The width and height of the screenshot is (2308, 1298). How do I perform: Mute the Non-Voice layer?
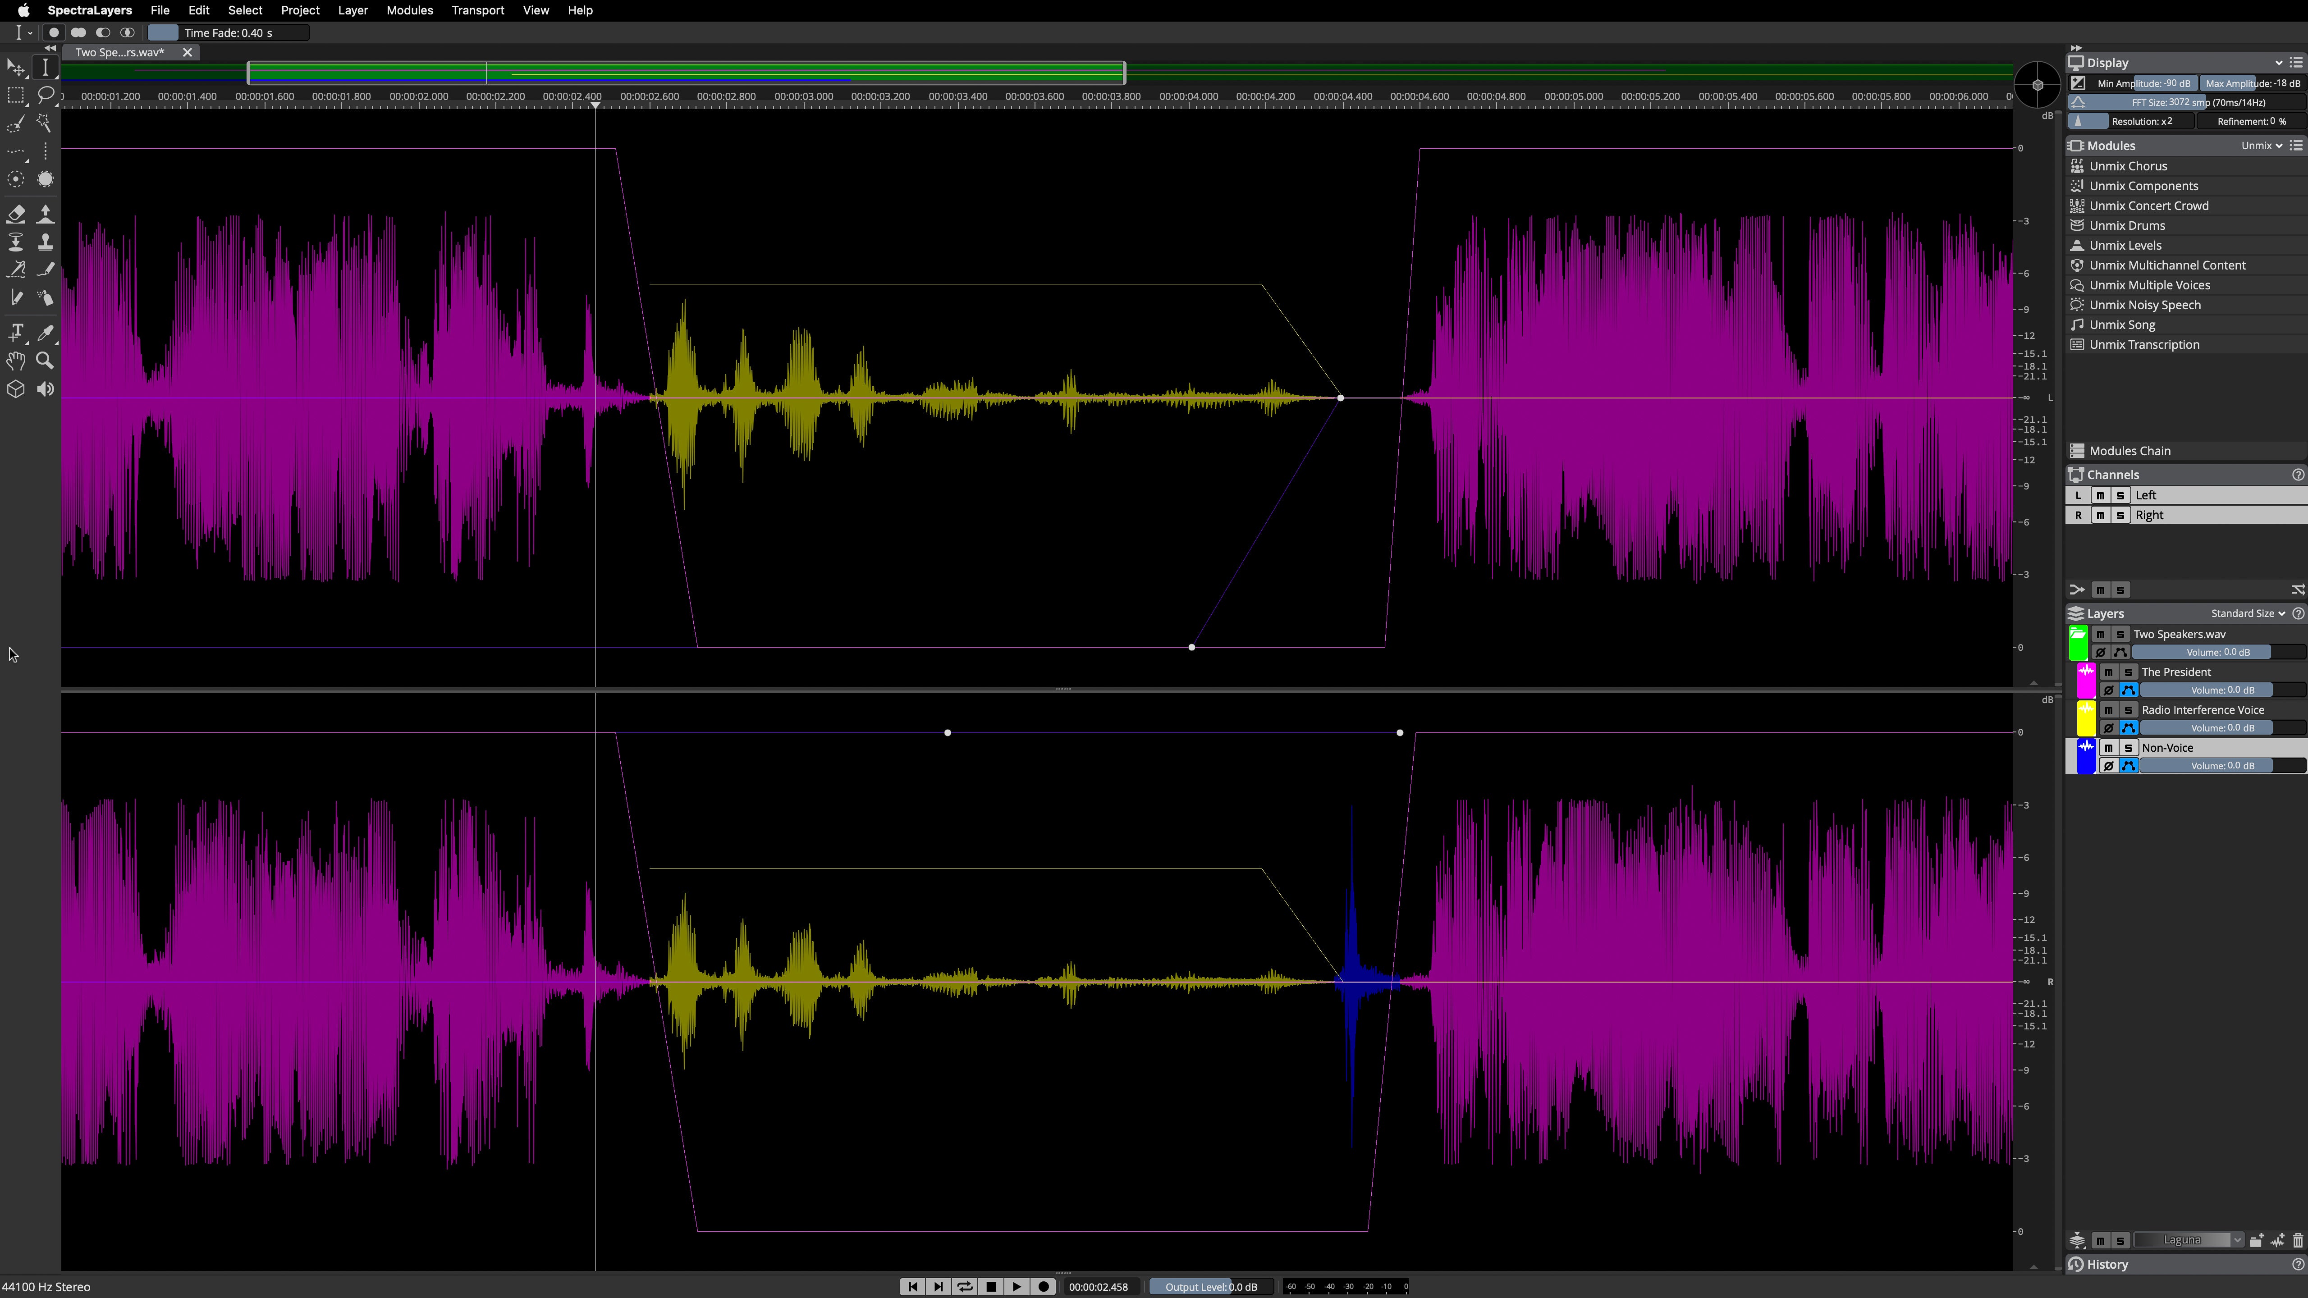click(x=2108, y=748)
